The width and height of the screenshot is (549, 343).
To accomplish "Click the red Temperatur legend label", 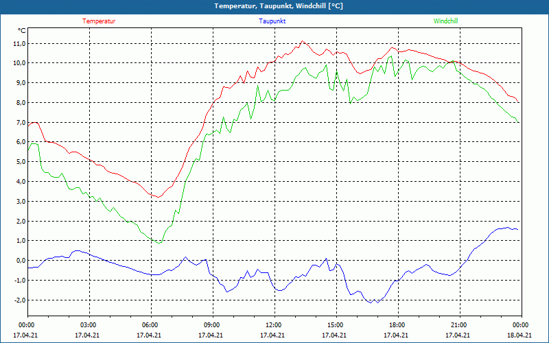I will click(99, 21).
